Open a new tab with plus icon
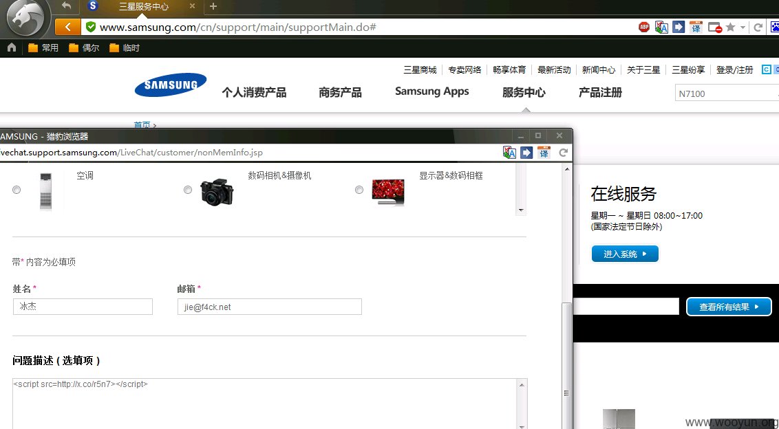The image size is (779, 429). pos(213,6)
